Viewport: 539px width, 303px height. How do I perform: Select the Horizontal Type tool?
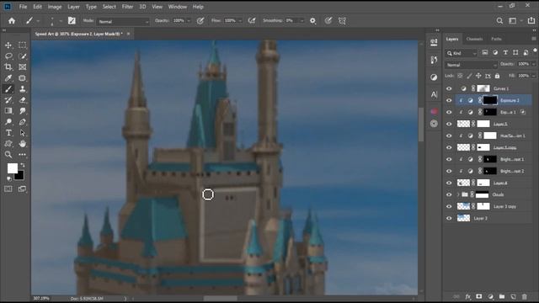8,133
